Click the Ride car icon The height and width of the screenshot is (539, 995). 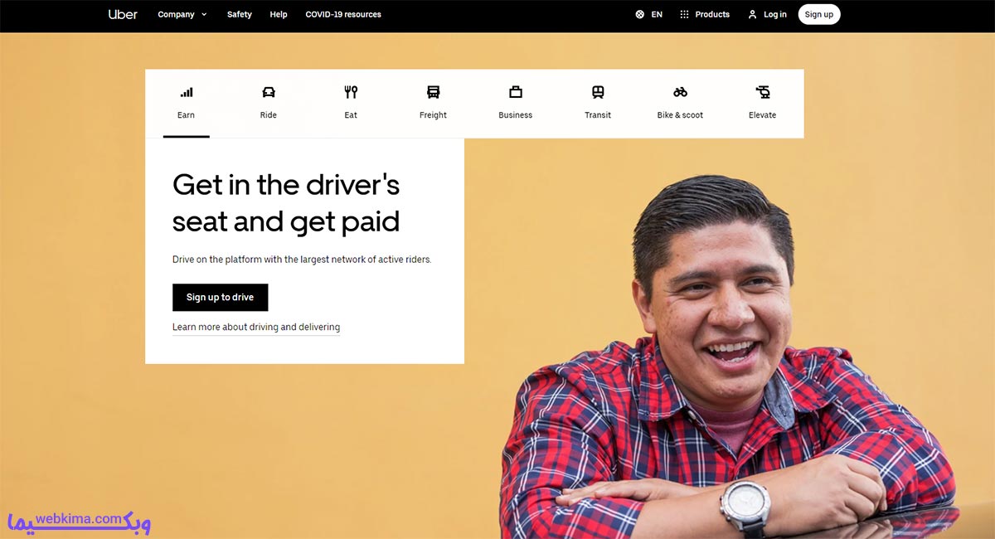tap(269, 92)
